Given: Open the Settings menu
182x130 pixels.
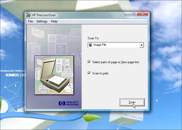Looking at the screenshot, I should 42,21.
